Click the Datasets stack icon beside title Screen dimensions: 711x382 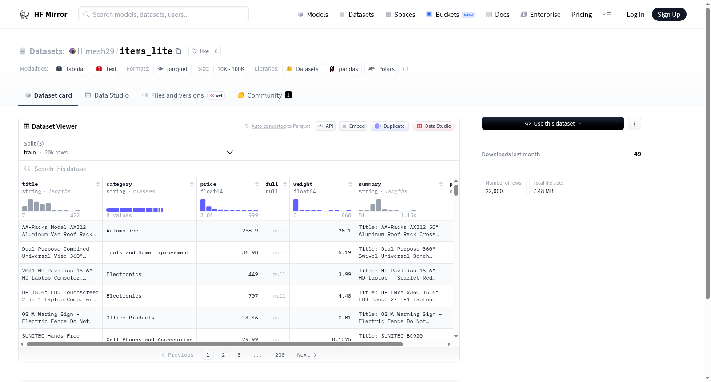pyautogui.click(x=23, y=51)
